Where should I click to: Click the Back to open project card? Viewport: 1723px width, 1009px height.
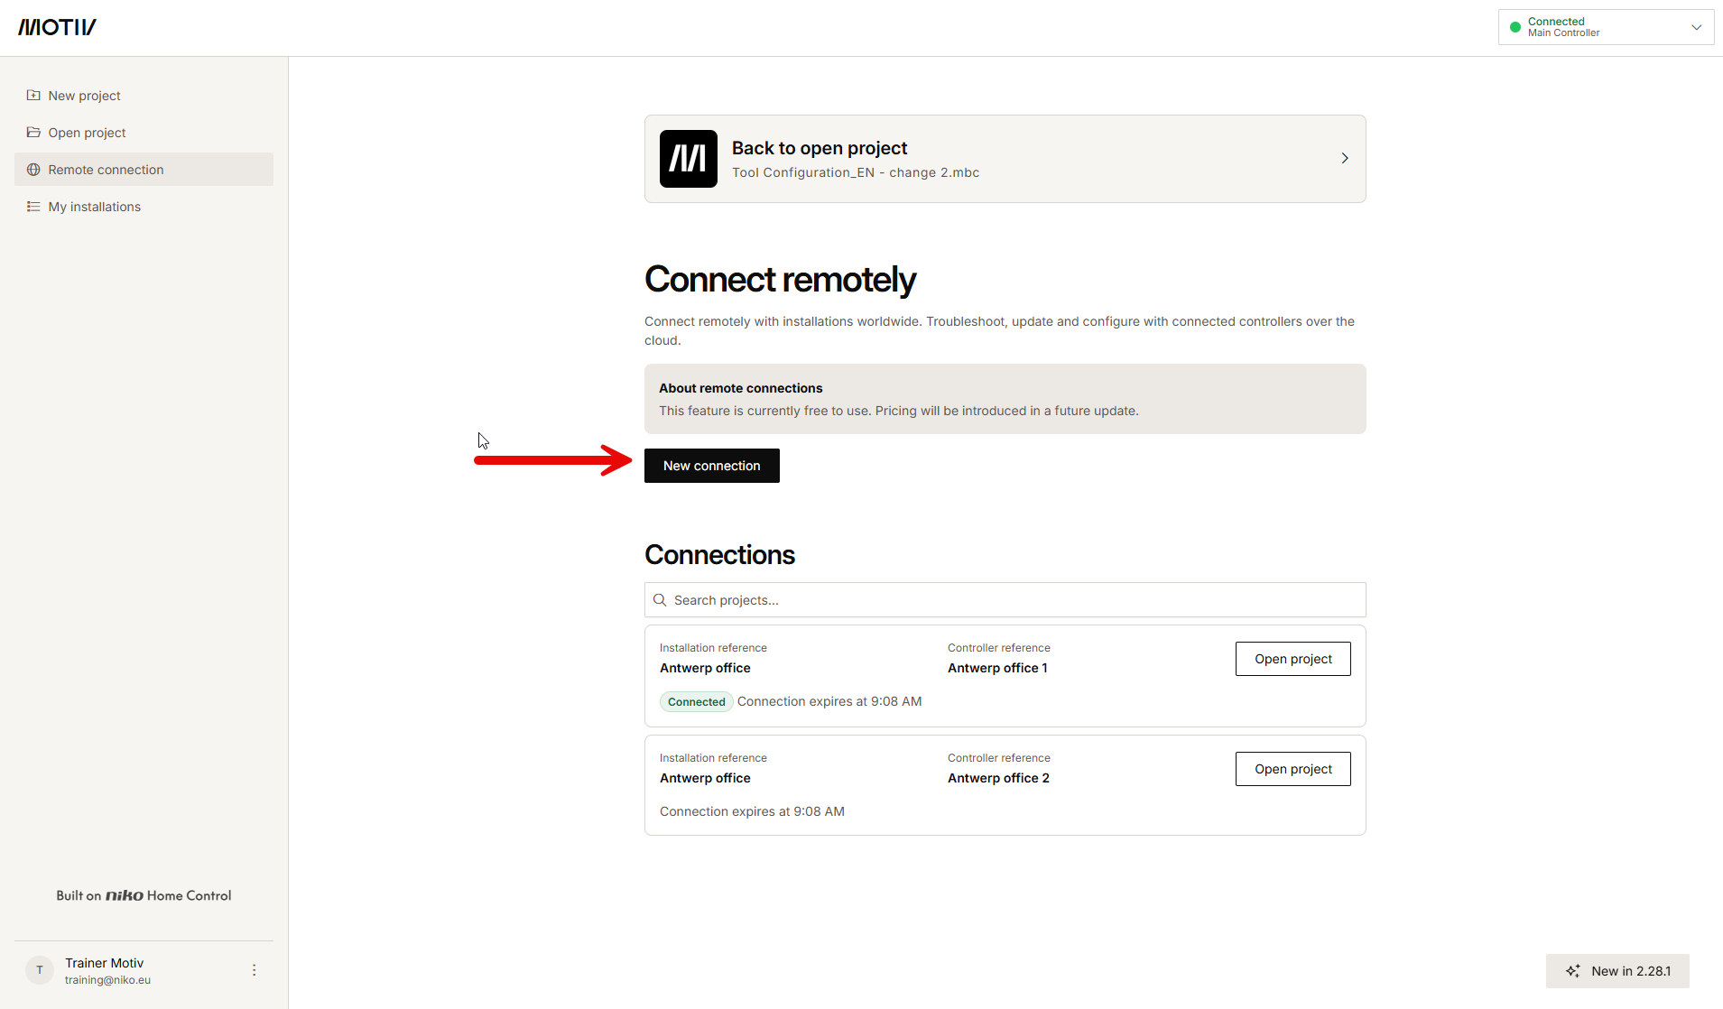pos(1005,159)
